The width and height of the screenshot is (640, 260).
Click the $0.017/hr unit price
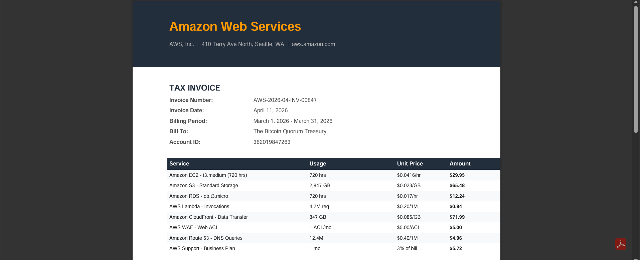[x=408, y=196]
